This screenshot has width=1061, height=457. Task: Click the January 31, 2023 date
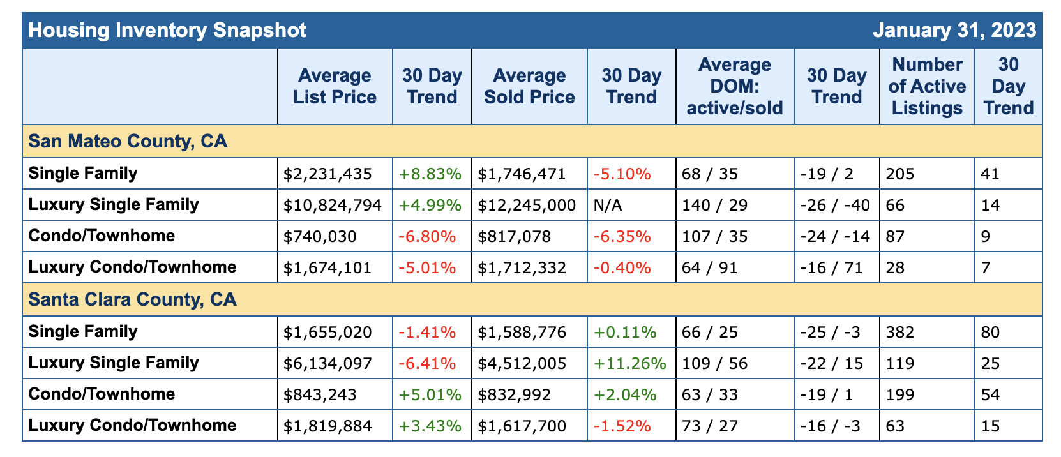954,31
